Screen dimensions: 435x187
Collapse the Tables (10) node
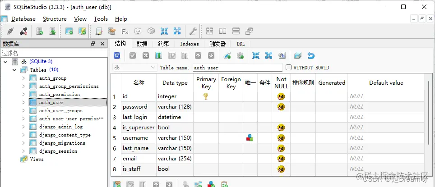tap(14, 70)
